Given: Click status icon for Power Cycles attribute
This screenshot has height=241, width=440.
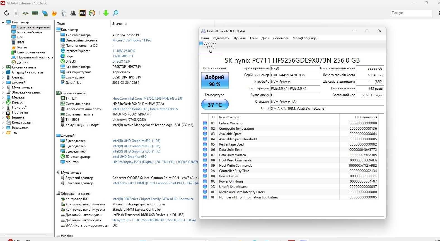Looking at the screenshot, I should pyautogui.click(x=205, y=176).
